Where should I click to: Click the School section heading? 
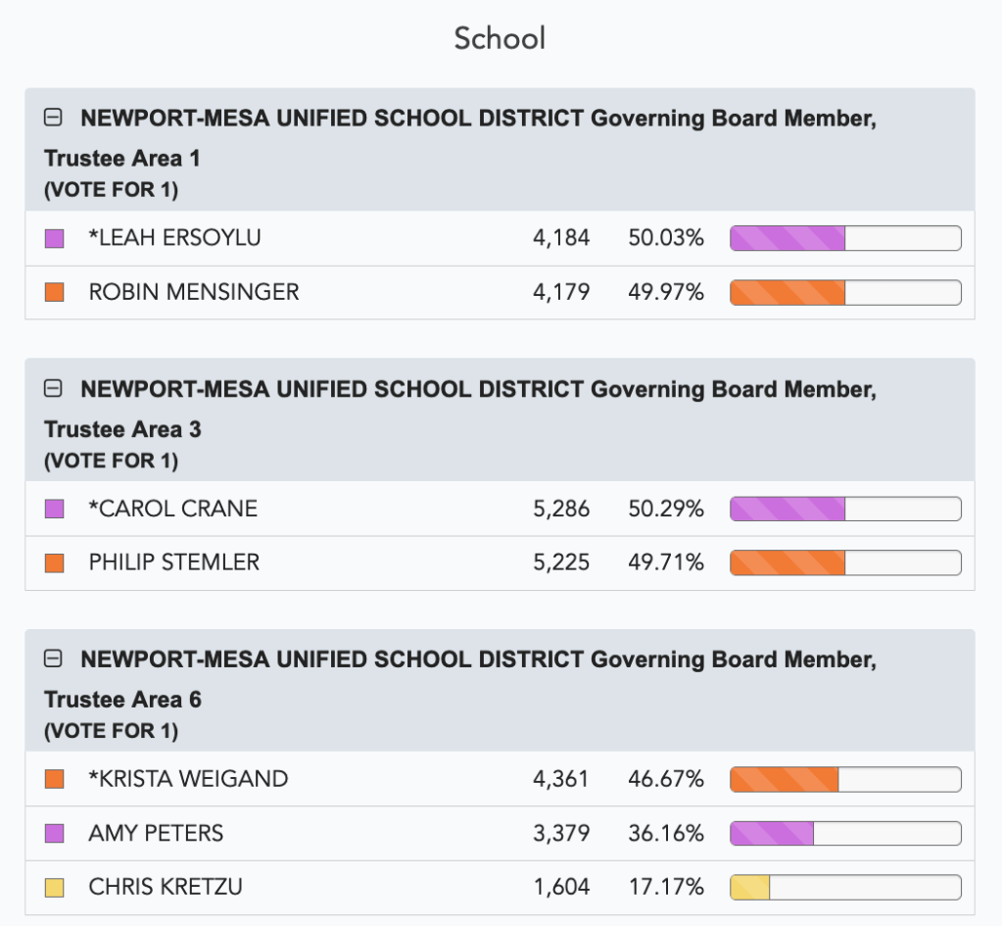(x=500, y=38)
